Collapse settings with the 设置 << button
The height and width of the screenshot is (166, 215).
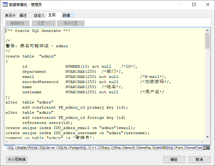(44, 23)
